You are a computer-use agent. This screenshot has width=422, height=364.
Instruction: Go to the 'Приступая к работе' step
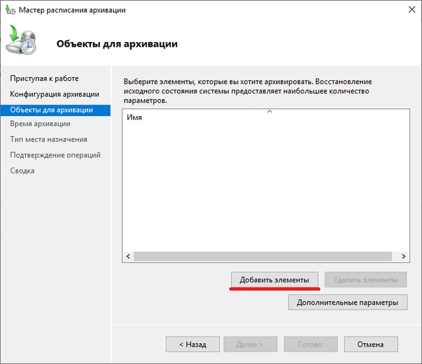[x=44, y=79]
